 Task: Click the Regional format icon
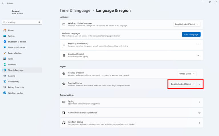pyautogui.click(x=64, y=84)
